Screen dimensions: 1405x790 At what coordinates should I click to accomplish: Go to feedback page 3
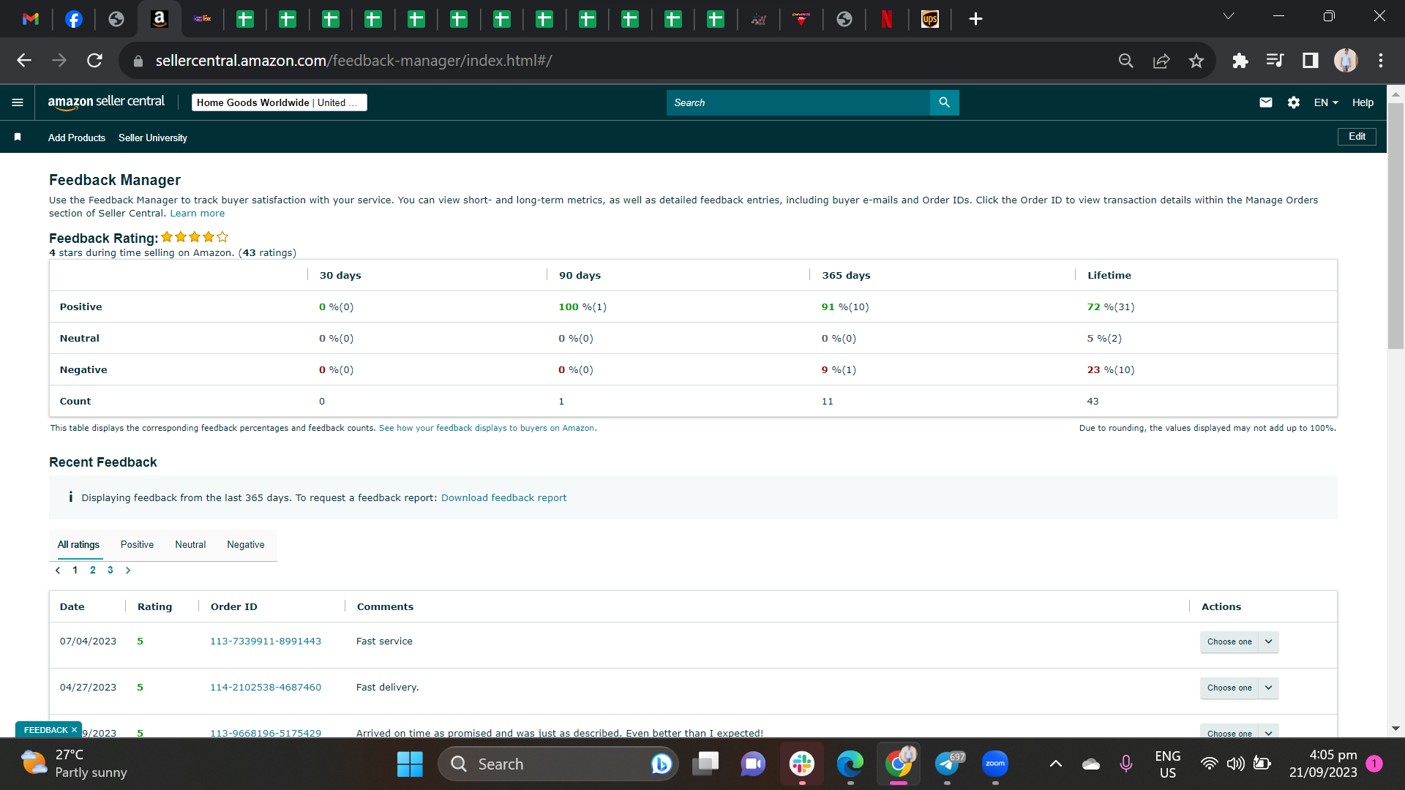point(110,570)
